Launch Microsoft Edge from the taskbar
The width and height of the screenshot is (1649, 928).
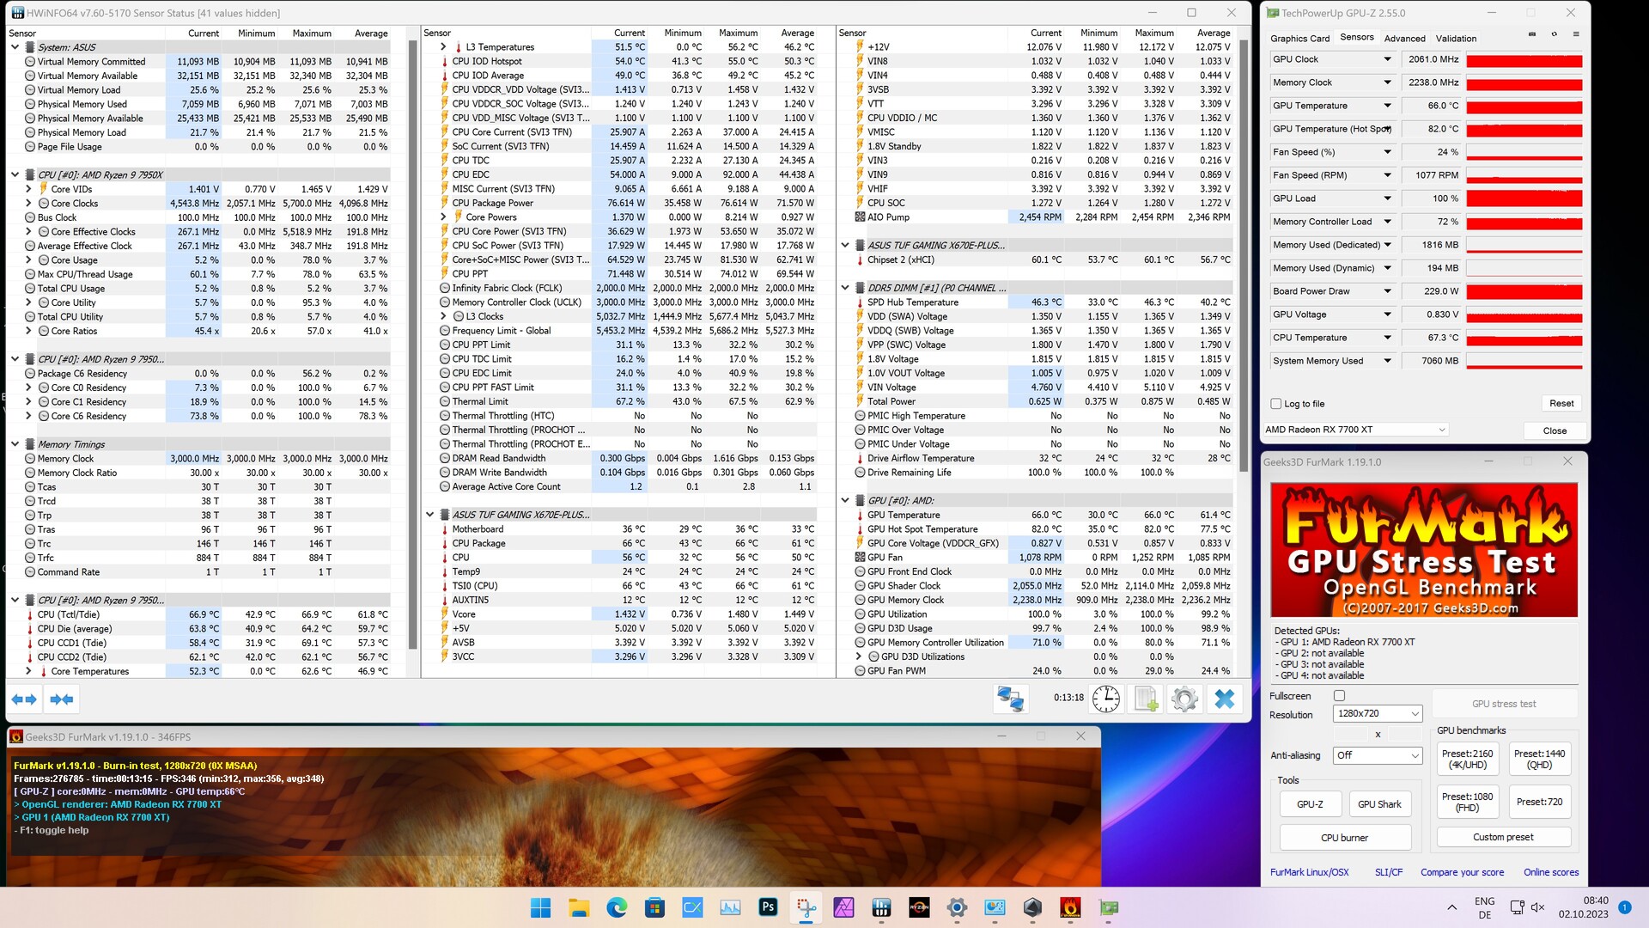[617, 907]
